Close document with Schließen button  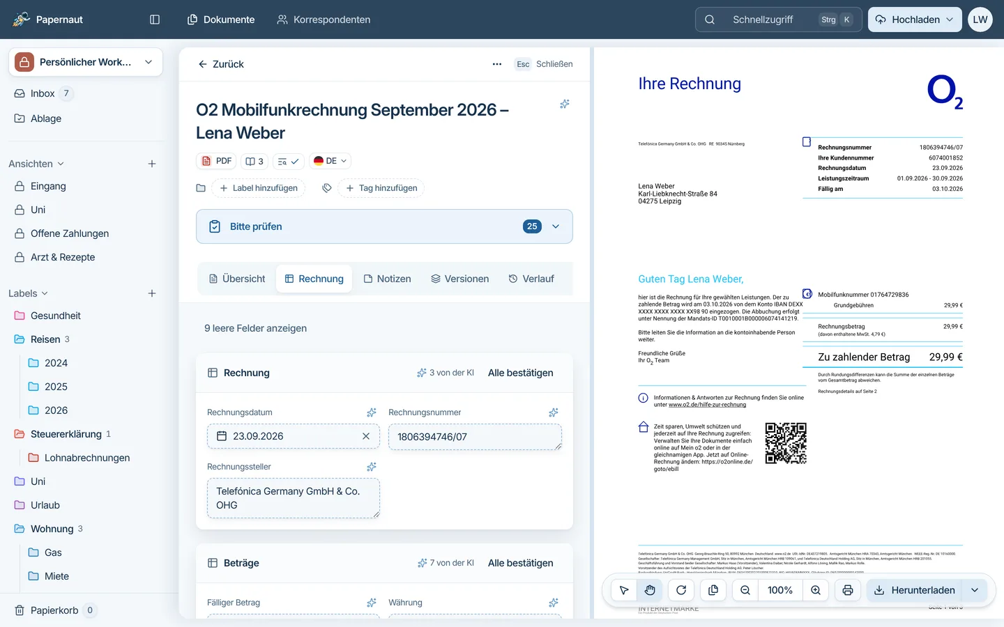pyautogui.click(x=544, y=64)
